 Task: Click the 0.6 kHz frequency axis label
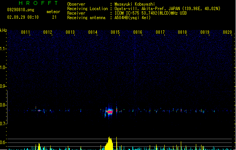[x=3, y=142]
